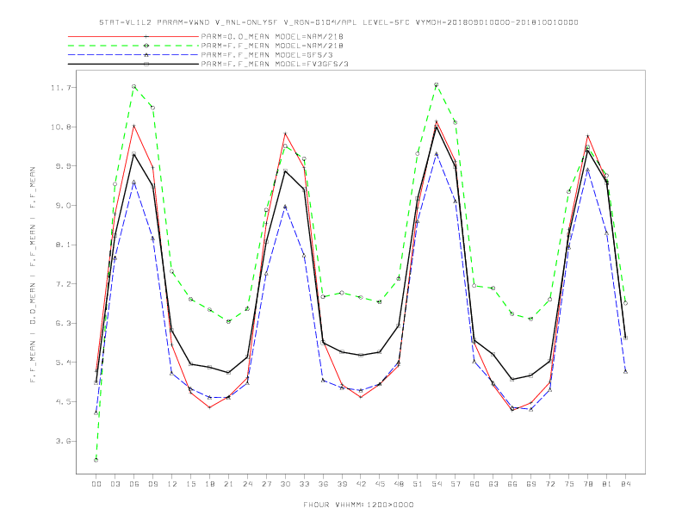This screenshot has width=682, height=527.
Task: Select legend entry PARM=F.F_MEAN MODEL=NAM/218
Action: pyautogui.click(x=272, y=46)
